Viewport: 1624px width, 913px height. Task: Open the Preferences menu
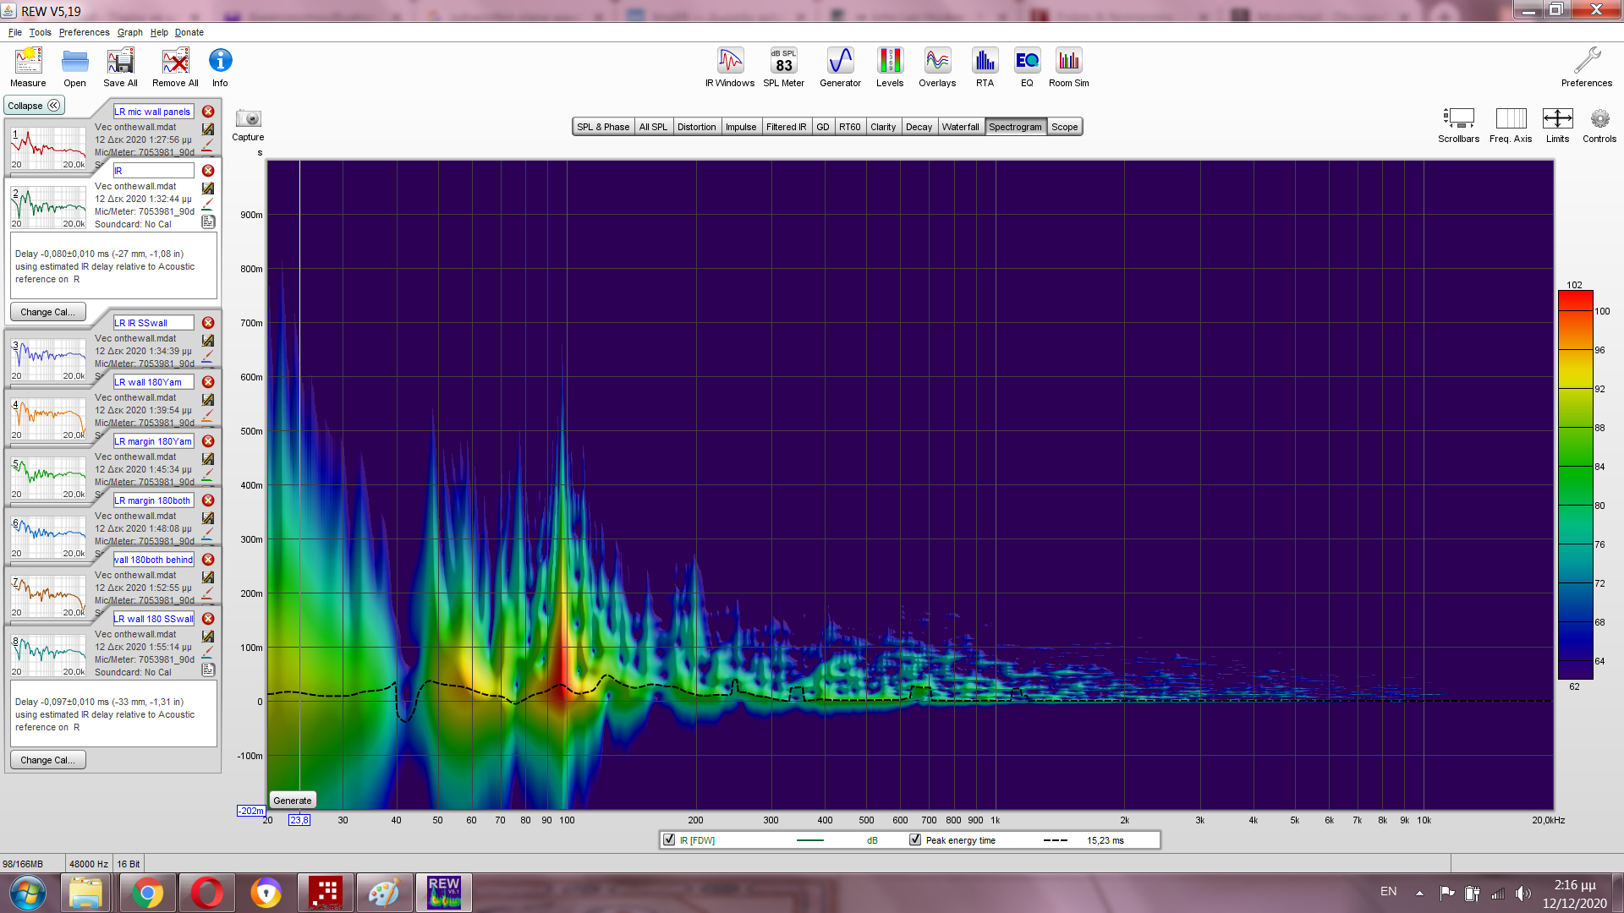coord(84,32)
